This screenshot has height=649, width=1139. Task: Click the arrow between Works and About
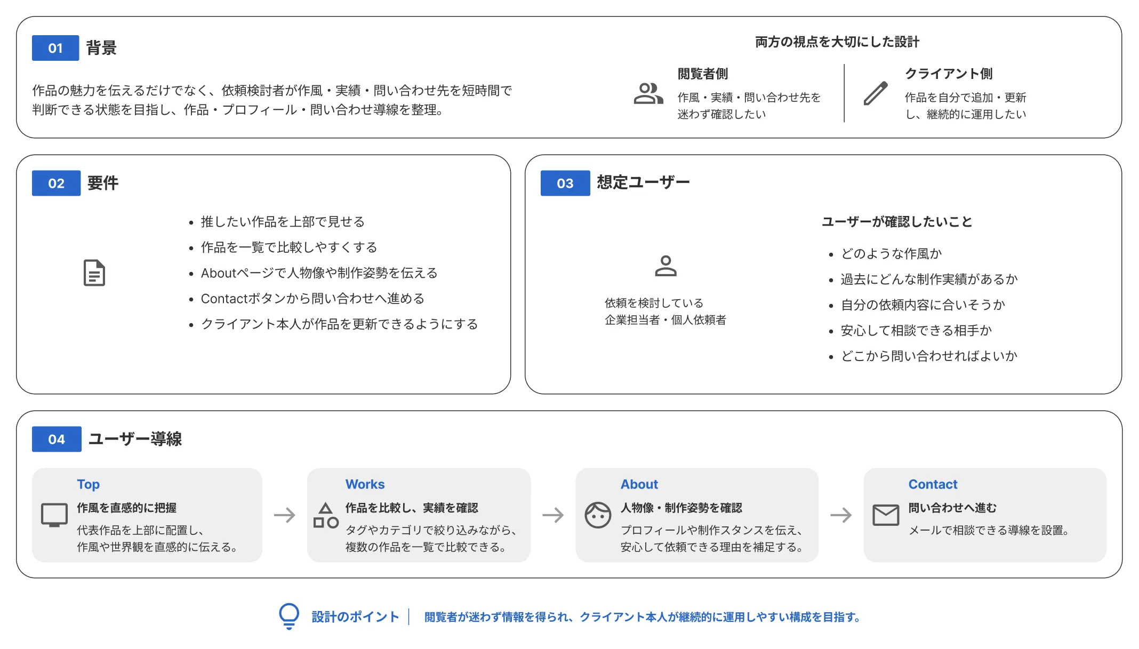[553, 515]
